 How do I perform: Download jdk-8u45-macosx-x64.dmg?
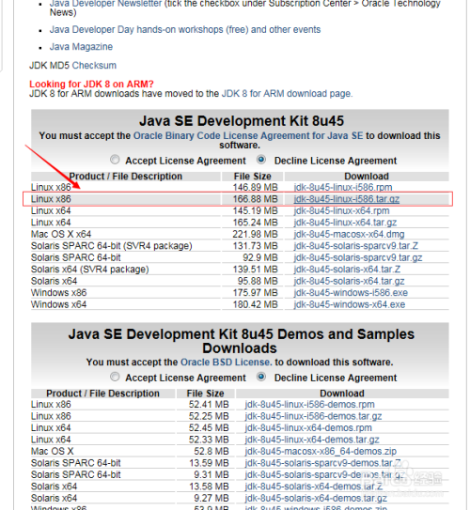(x=349, y=234)
